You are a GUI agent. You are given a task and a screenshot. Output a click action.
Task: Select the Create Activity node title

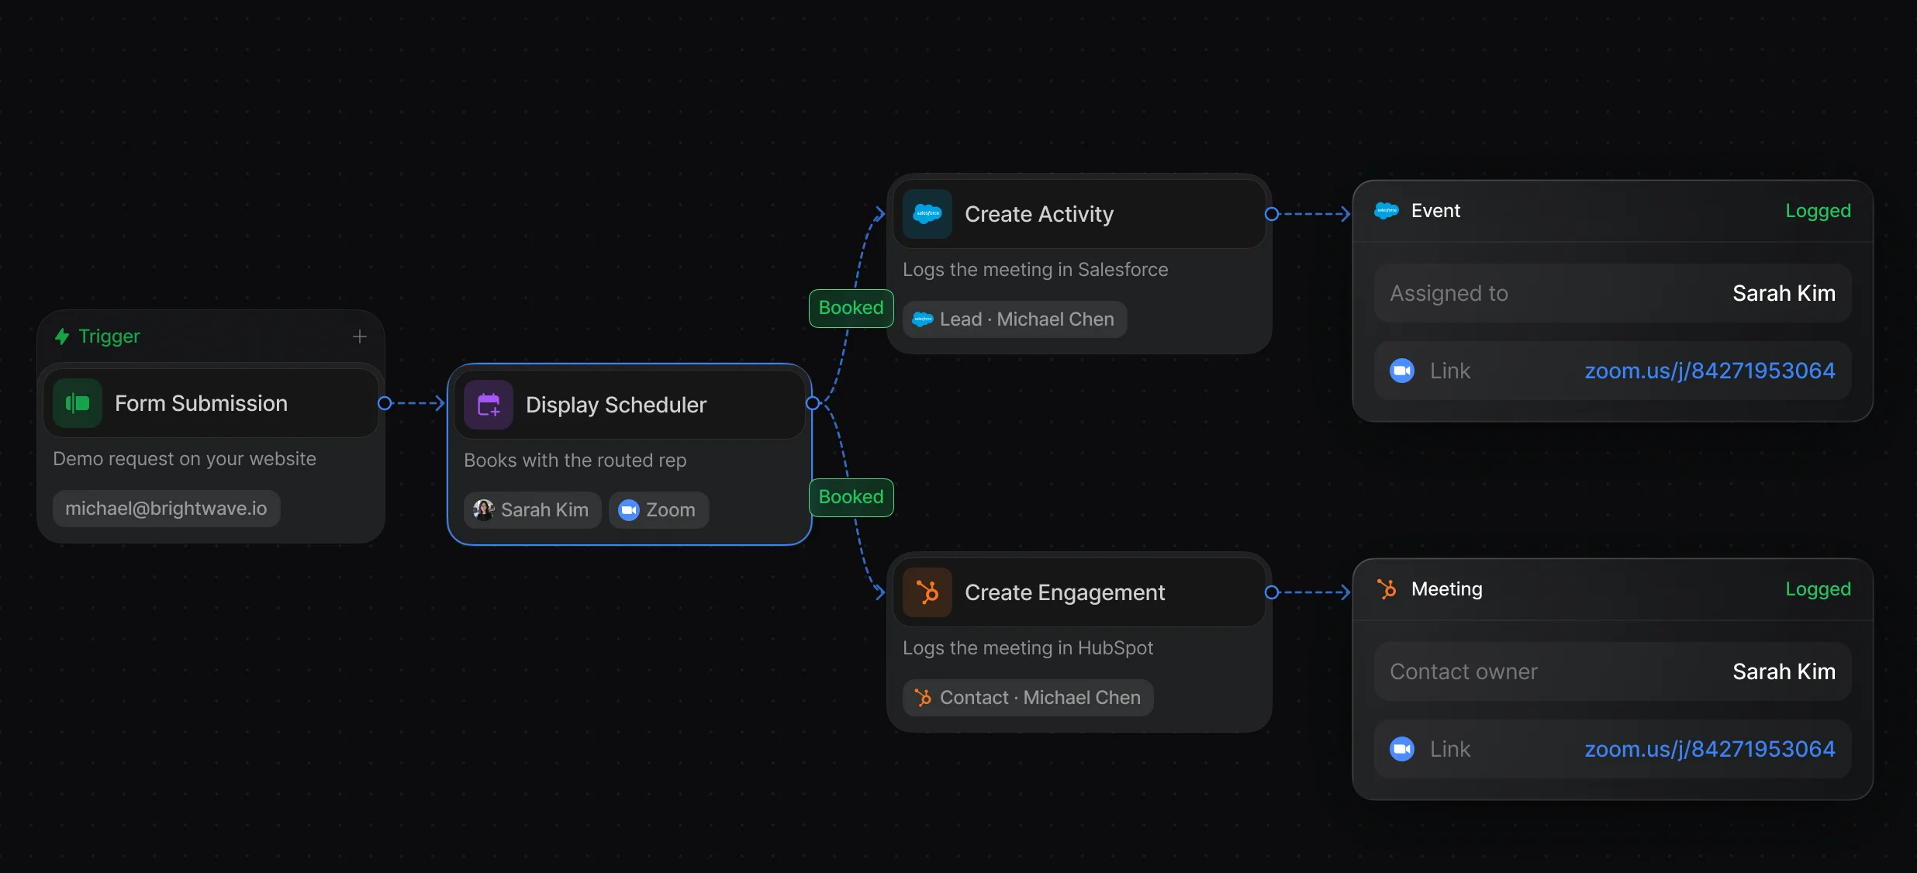1039,214
